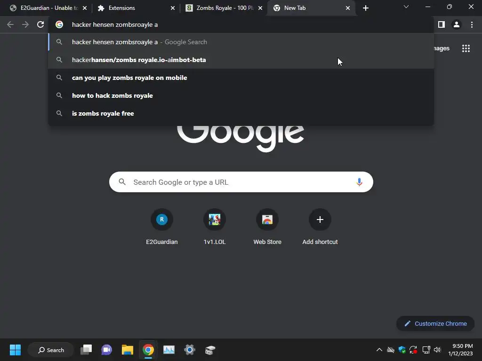Switch to the Zombs Royale tab
Screen dimensions: 482x361
(x=223, y=8)
